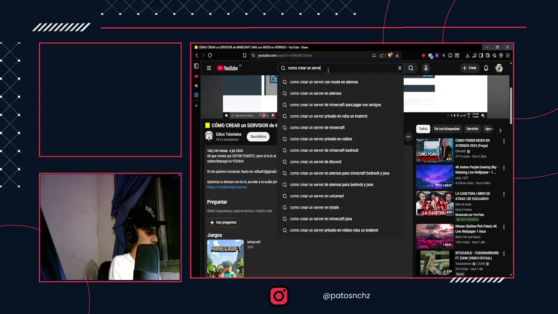Open Instagram icon on overlay
This screenshot has height=314, width=558.
[279, 296]
